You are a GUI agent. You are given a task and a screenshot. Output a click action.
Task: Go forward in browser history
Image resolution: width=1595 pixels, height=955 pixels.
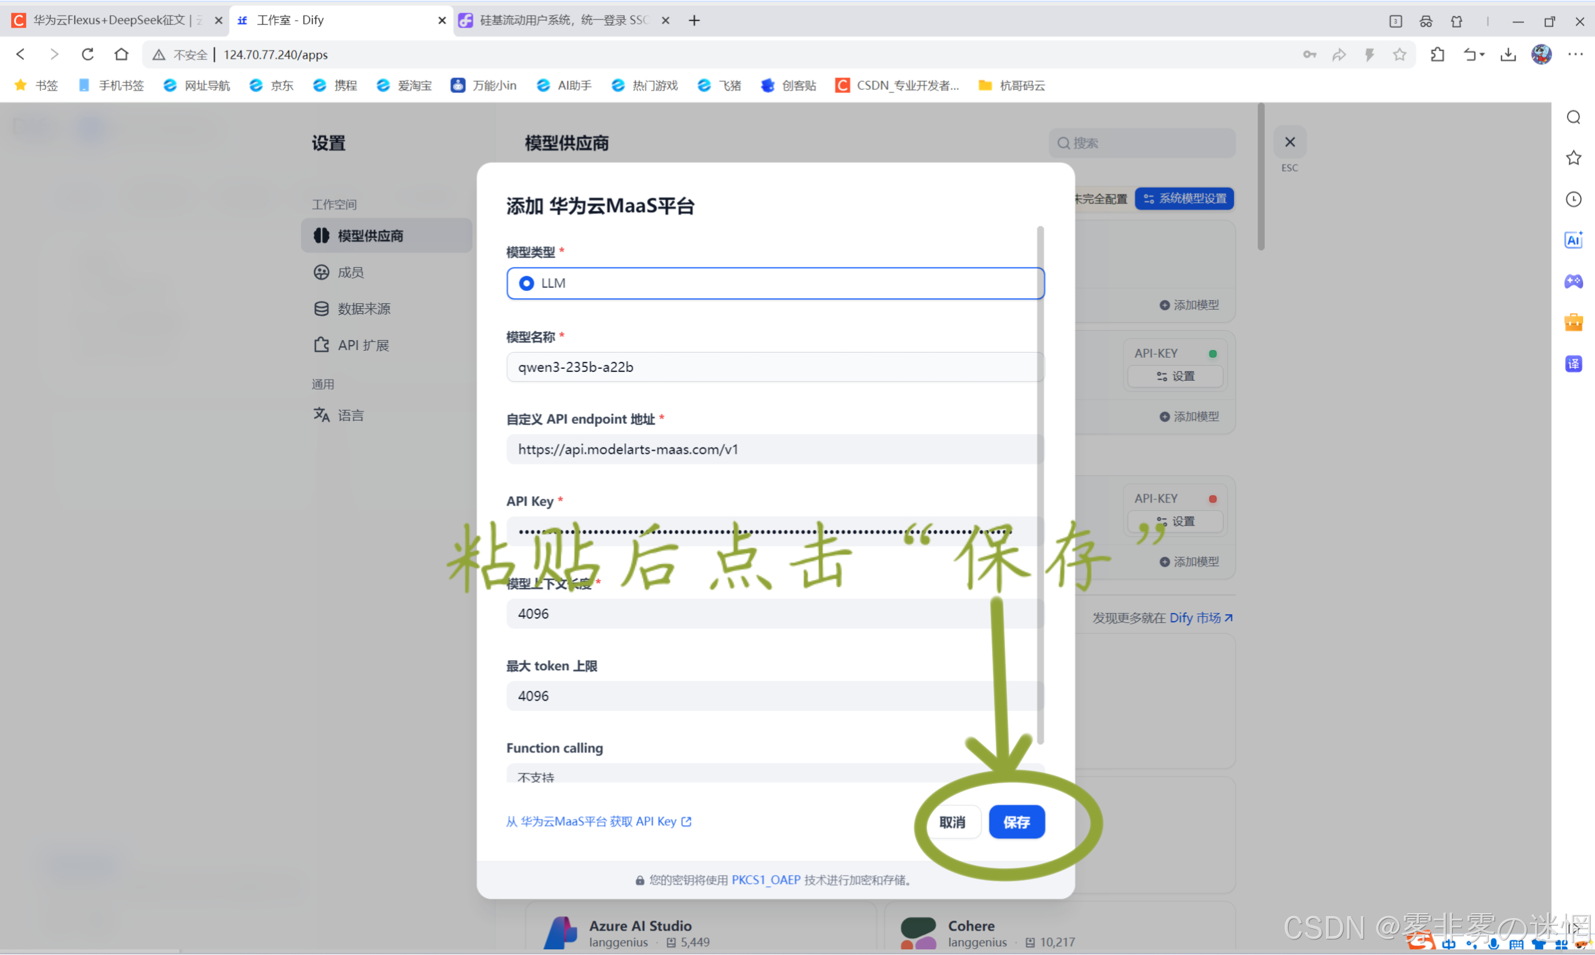tap(54, 54)
